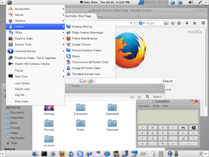Open the camera photo dock icon
Image resolution: width=209 pixels, height=157 pixels.
click(x=116, y=153)
